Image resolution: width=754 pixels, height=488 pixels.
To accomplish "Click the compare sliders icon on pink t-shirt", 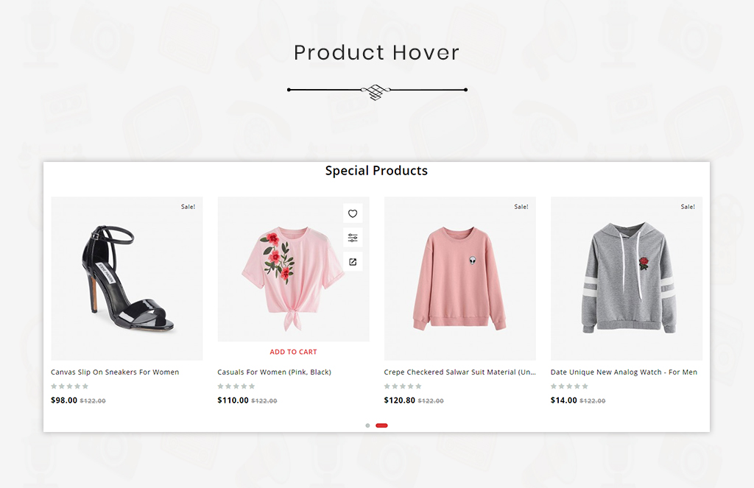I will [353, 238].
